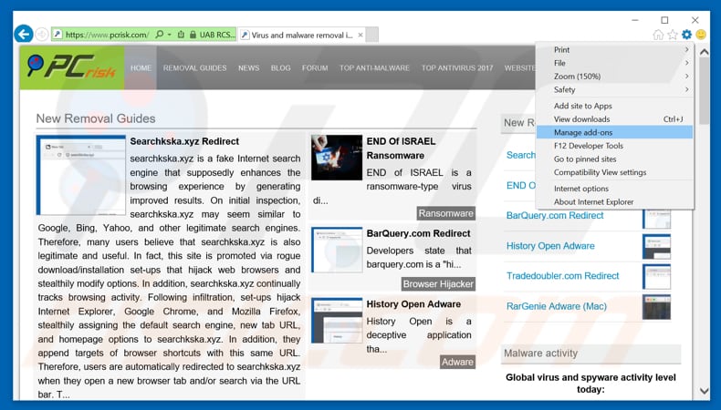
Task: Open TOP ANTIVIRUS 2017 page
Action: pos(457,68)
